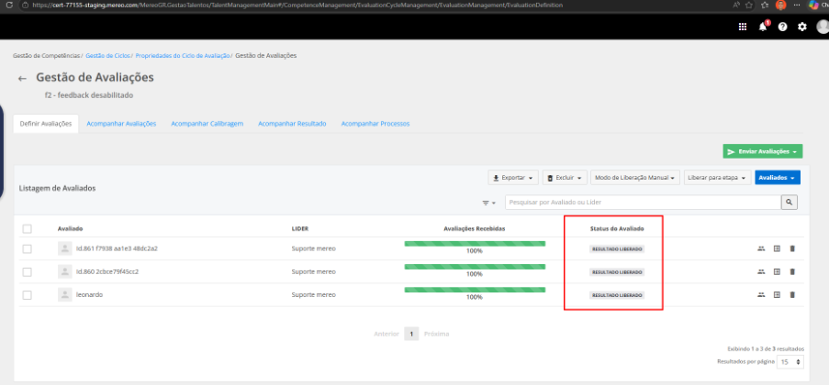Toggle the select-all checkbox in table header

[x=27, y=228]
